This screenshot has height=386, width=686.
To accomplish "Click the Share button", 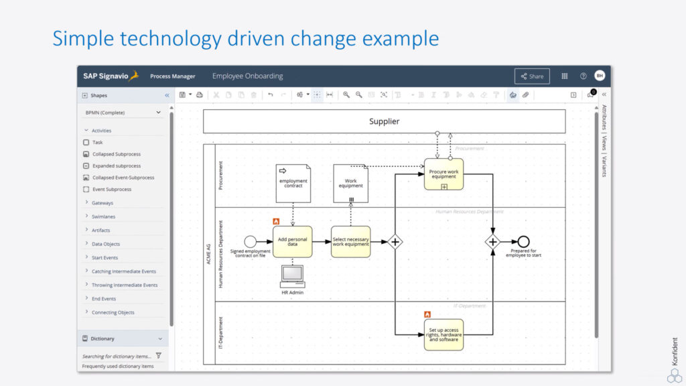I will [x=532, y=76].
